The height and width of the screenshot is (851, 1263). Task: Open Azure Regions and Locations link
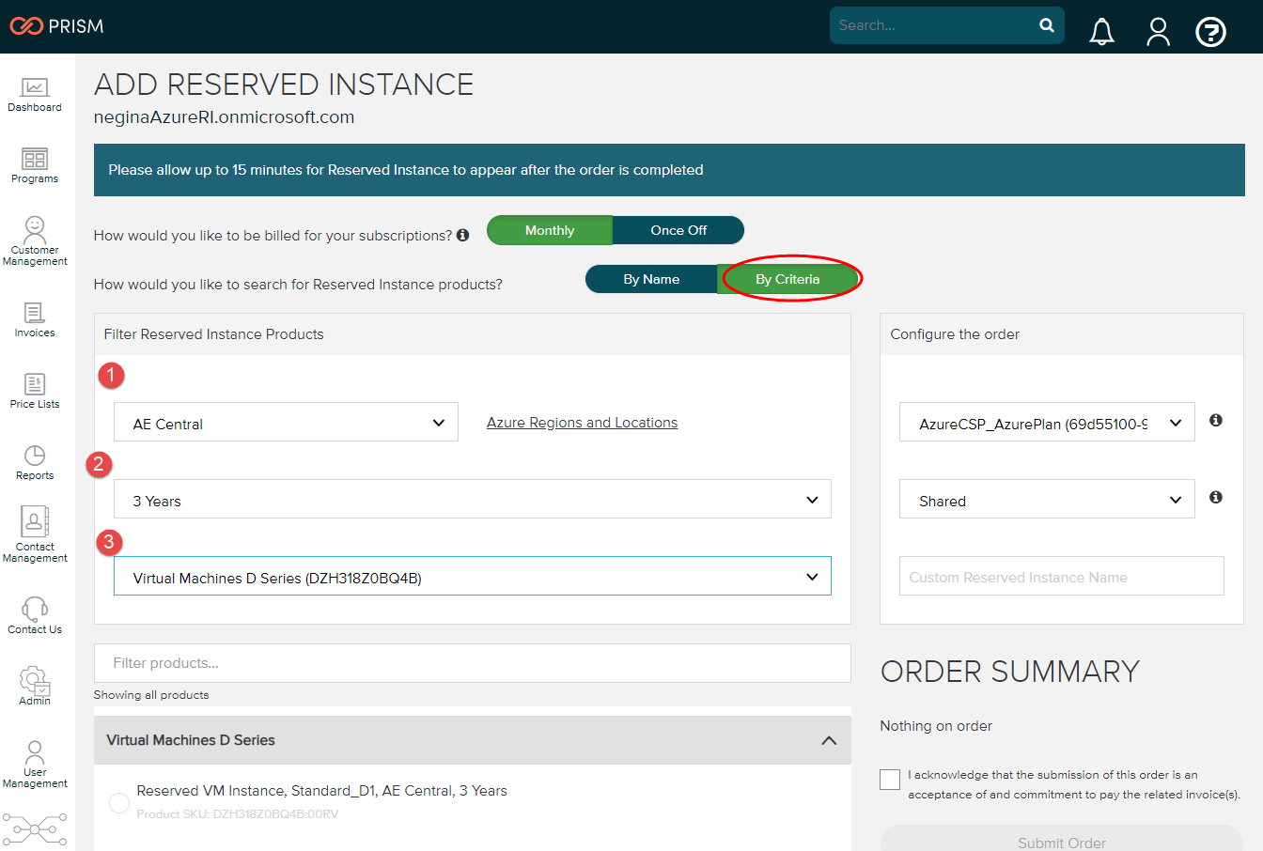(x=582, y=423)
